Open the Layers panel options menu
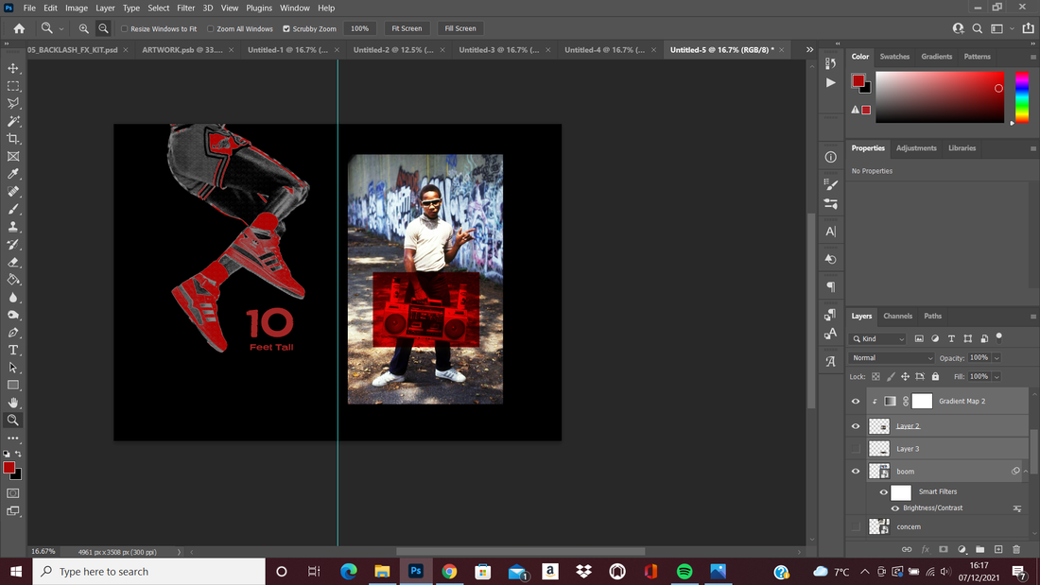Image resolution: width=1040 pixels, height=585 pixels. click(x=1032, y=317)
